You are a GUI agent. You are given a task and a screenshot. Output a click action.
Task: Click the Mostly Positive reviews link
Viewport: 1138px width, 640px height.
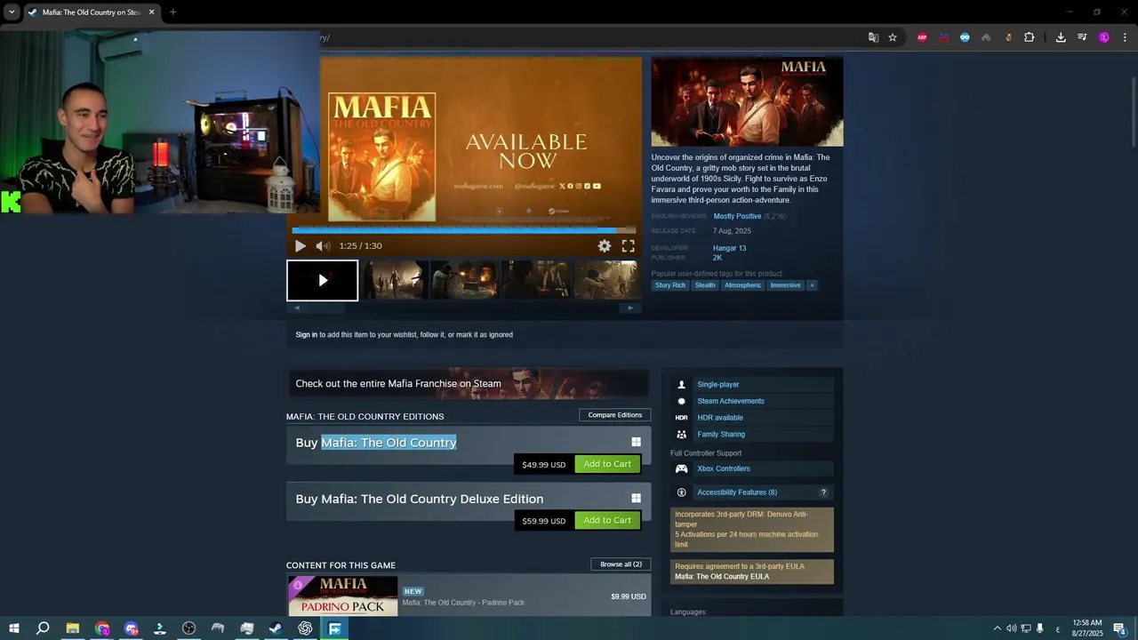pos(737,216)
